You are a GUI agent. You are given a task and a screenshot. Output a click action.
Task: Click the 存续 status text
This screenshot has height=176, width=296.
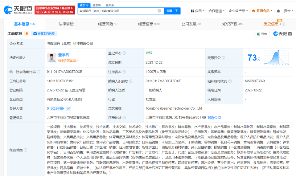(149, 53)
